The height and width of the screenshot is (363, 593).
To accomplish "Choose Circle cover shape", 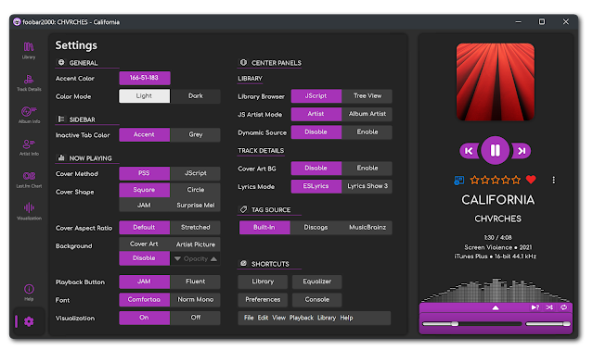I will [x=196, y=190].
